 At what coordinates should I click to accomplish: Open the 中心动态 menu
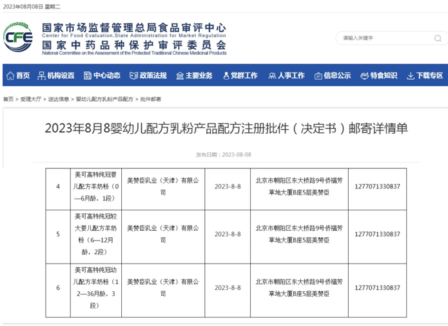(x=107, y=75)
